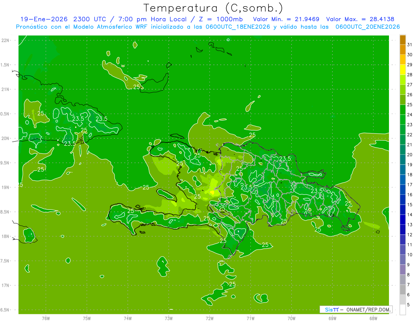
Task: Click the gray colorbar swatch between 6 and 7
Action: 403,290
